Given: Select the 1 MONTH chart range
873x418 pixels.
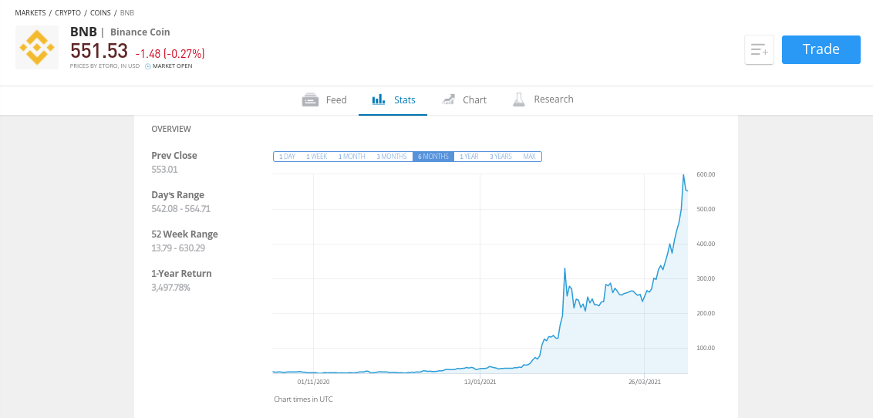Looking at the screenshot, I should point(352,157).
